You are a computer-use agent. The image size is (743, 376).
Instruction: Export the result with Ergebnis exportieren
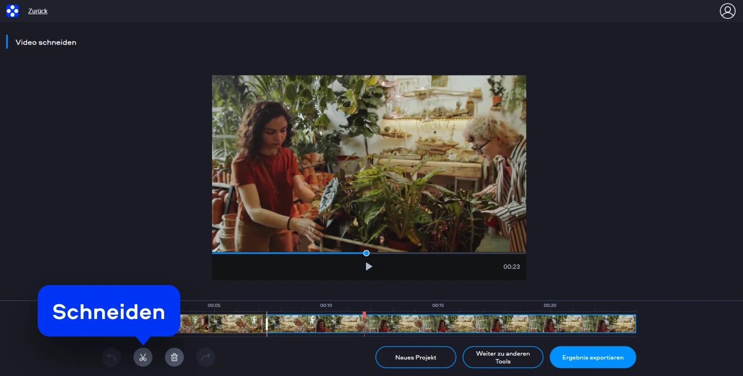pos(593,357)
